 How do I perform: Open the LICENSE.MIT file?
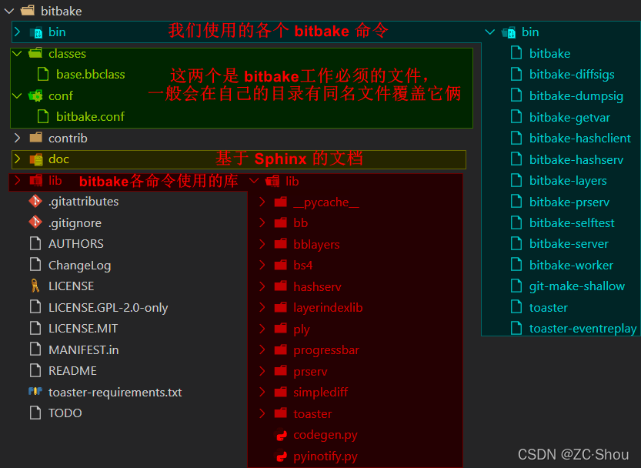coord(83,329)
